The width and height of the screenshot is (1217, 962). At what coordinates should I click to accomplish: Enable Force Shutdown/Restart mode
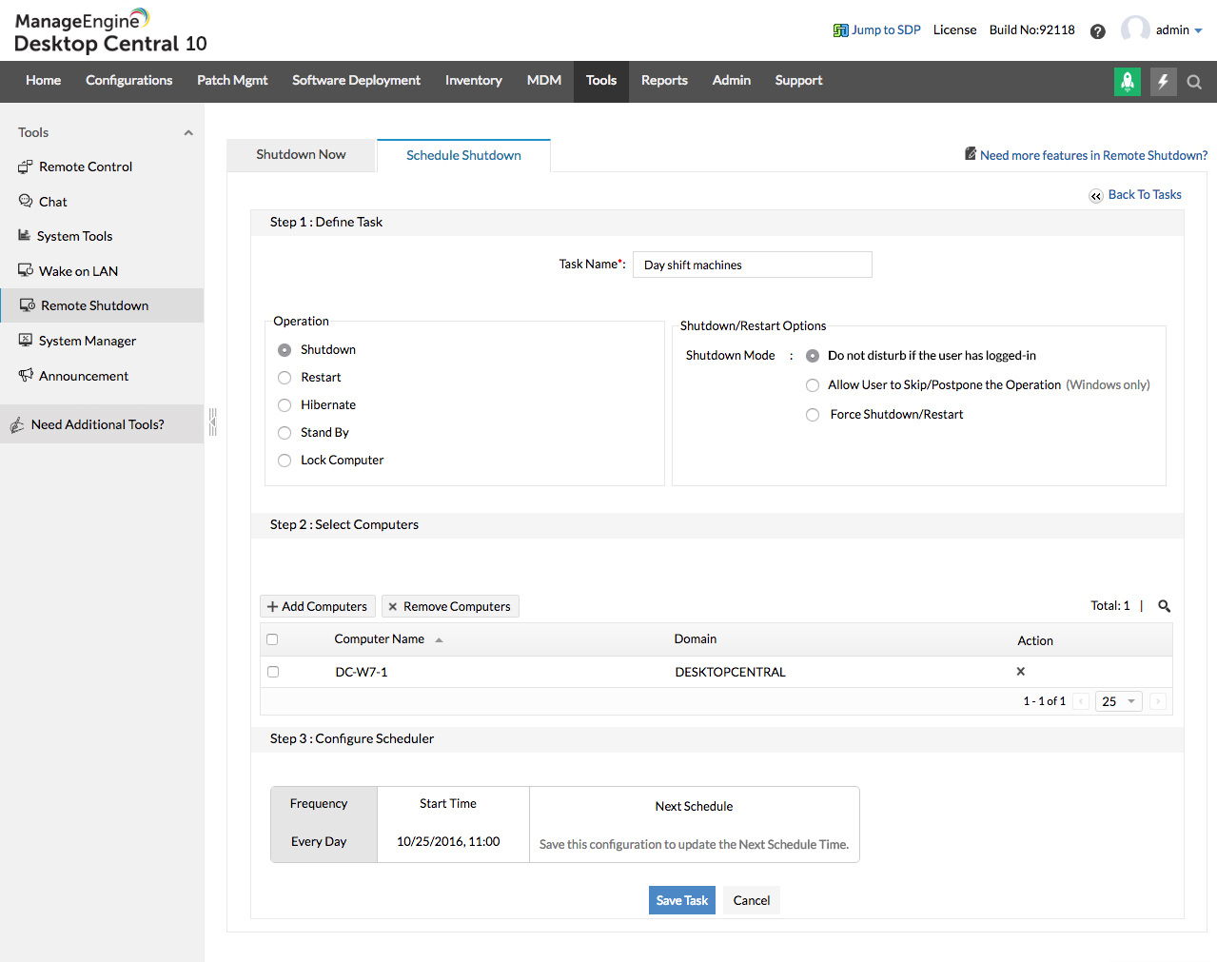(x=813, y=414)
